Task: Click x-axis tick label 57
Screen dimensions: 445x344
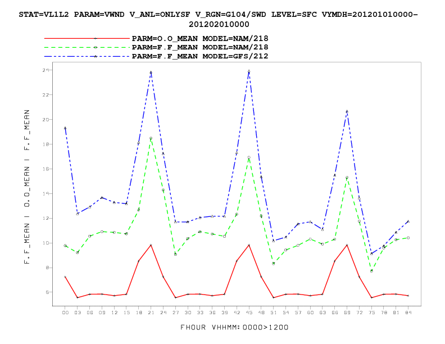Action: pyautogui.click(x=298, y=313)
